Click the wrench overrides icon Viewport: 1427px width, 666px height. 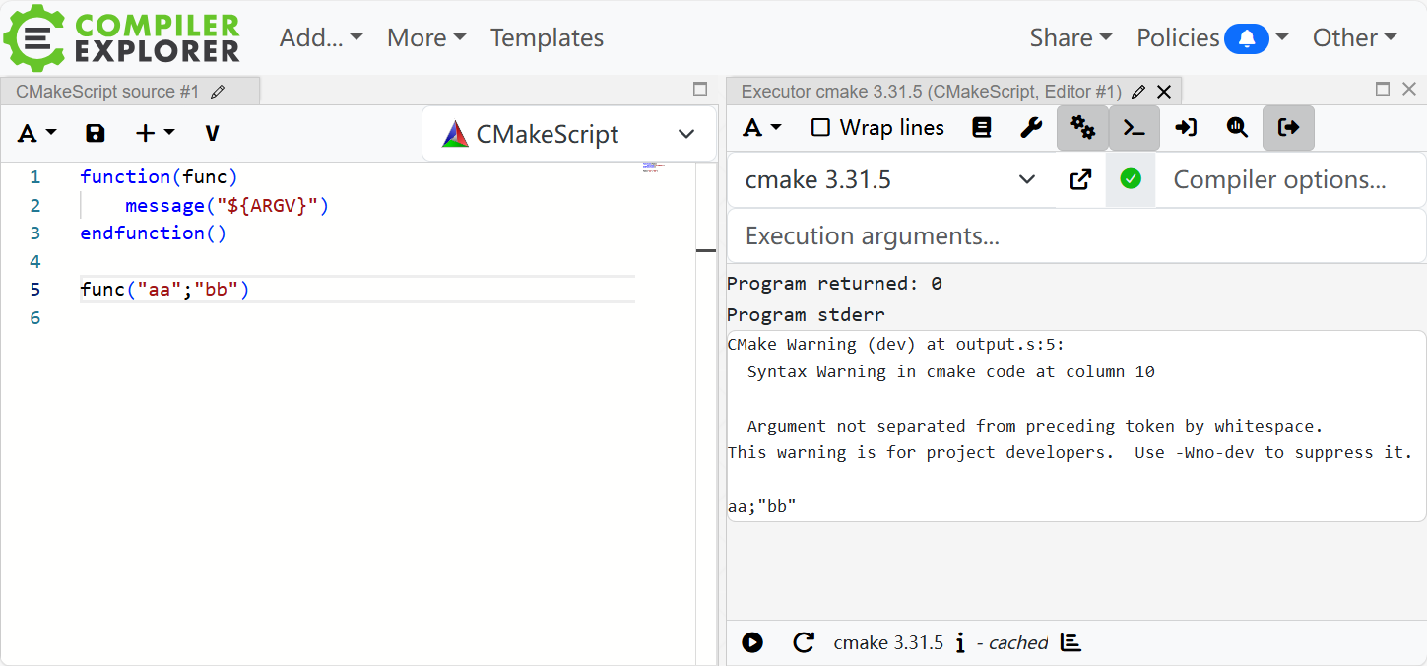coord(1031,128)
